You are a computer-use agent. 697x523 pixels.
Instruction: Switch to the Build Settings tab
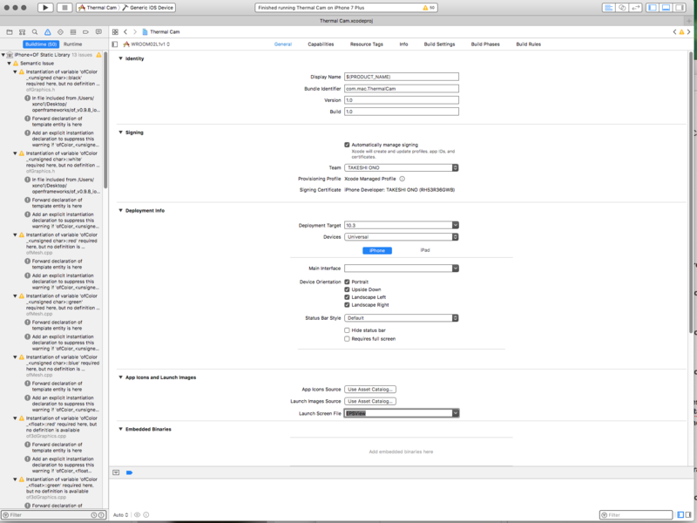tap(439, 44)
